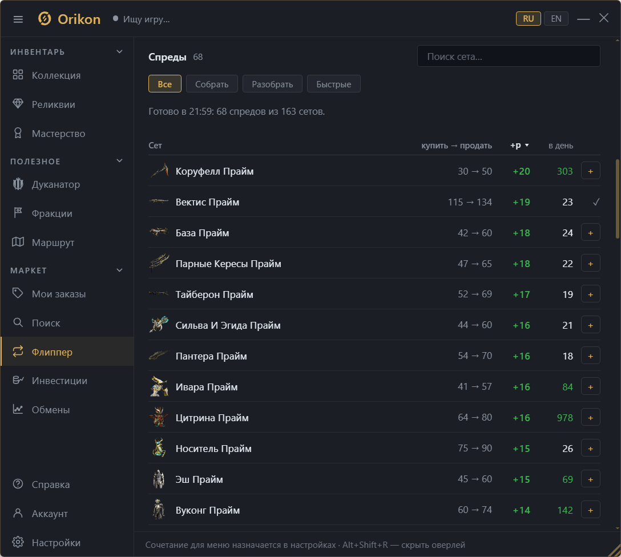Screen dimensions: 621x557
Task: Click plus button for Парные Кересы Прайм
Action: [x=591, y=264]
